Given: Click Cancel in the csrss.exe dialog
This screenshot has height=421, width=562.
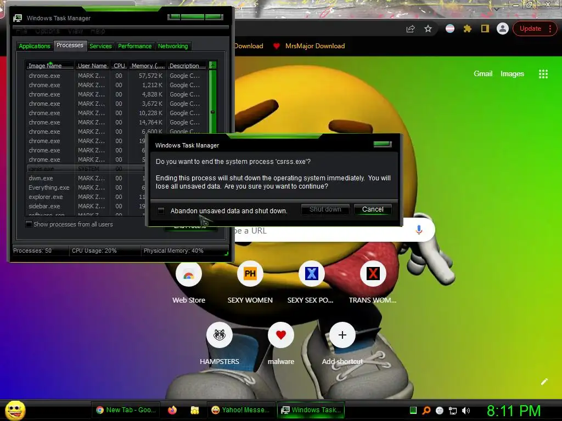Looking at the screenshot, I should [x=373, y=209].
